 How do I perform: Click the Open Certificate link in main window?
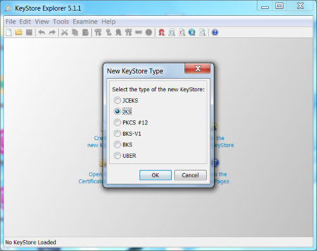pos(91,177)
